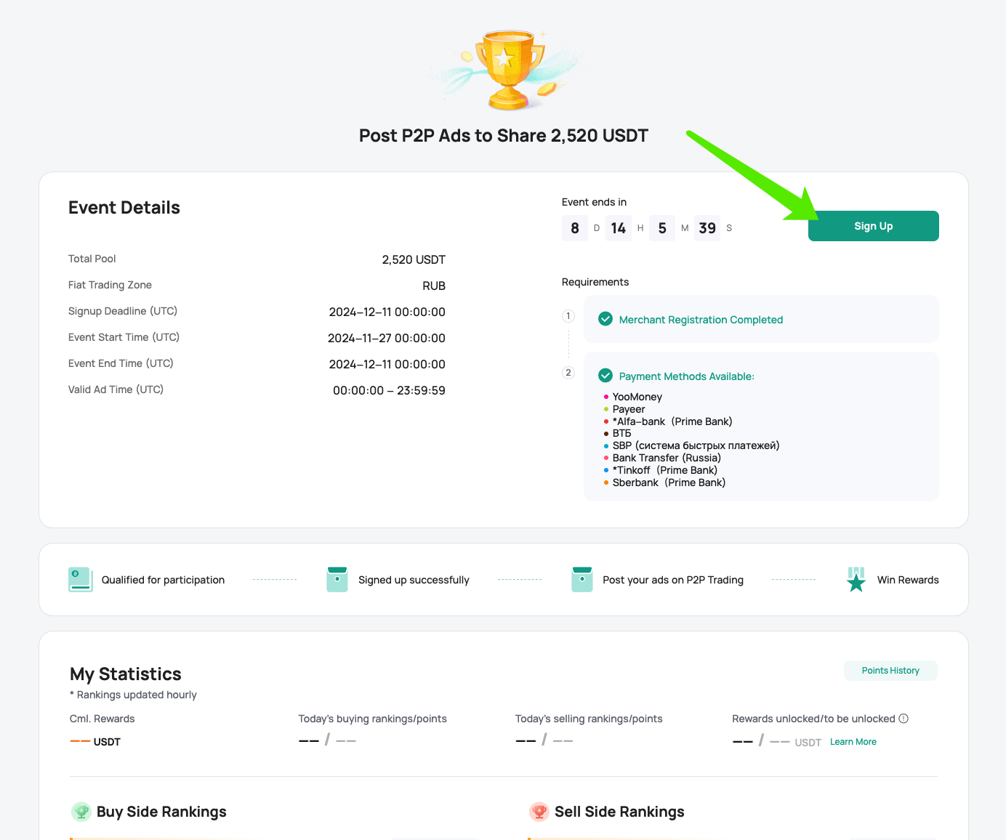Click the Qualified for participation step icon
This screenshot has width=1006, height=840.
coord(80,579)
